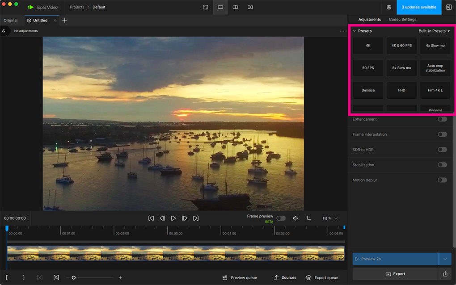Select the split-screen comparison view icon
The width and height of the screenshot is (456, 285).
[235, 7]
